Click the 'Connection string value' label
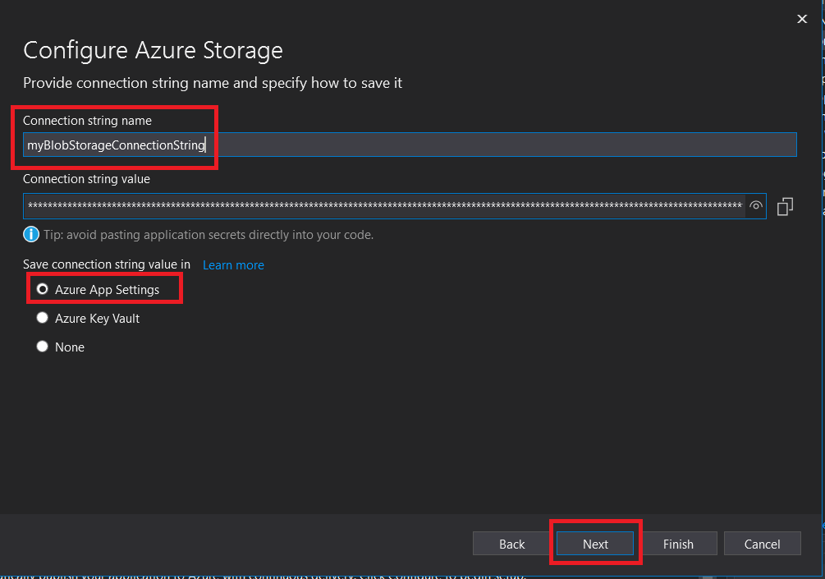Screen dimensions: 825x579 click(x=86, y=179)
